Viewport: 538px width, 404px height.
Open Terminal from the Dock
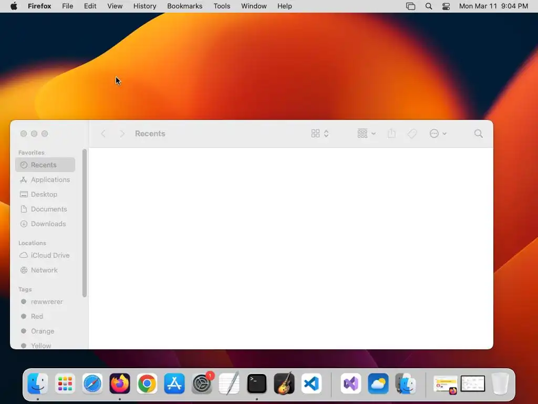(256, 383)
